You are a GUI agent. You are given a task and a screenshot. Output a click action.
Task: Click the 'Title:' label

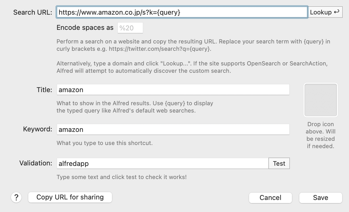click(44, 90)
